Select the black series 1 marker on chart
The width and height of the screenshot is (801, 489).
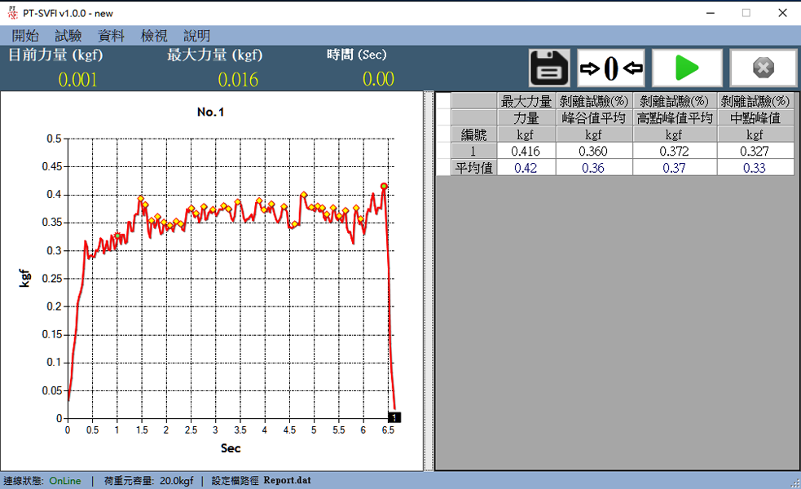pyautogui.click(x=394, y=417)
